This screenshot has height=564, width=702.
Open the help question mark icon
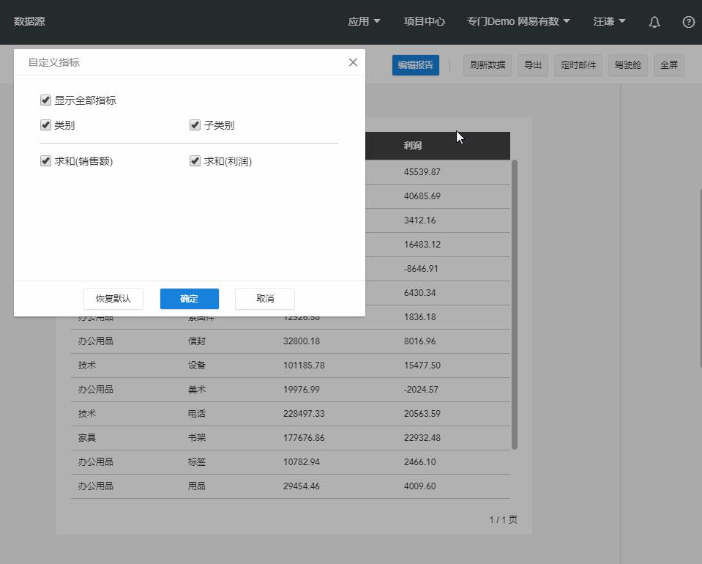[x=688, y=22]
